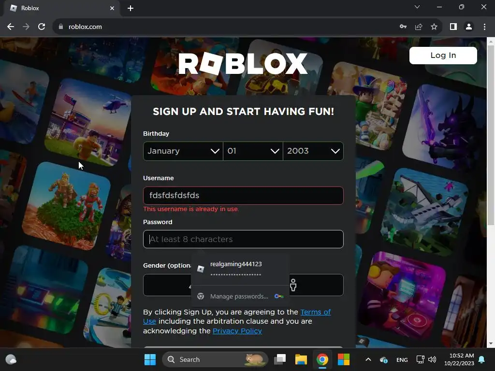This screenshot has height=371, width=495.
Task: Click the ROBLOX logo
Action: [243, 63]
